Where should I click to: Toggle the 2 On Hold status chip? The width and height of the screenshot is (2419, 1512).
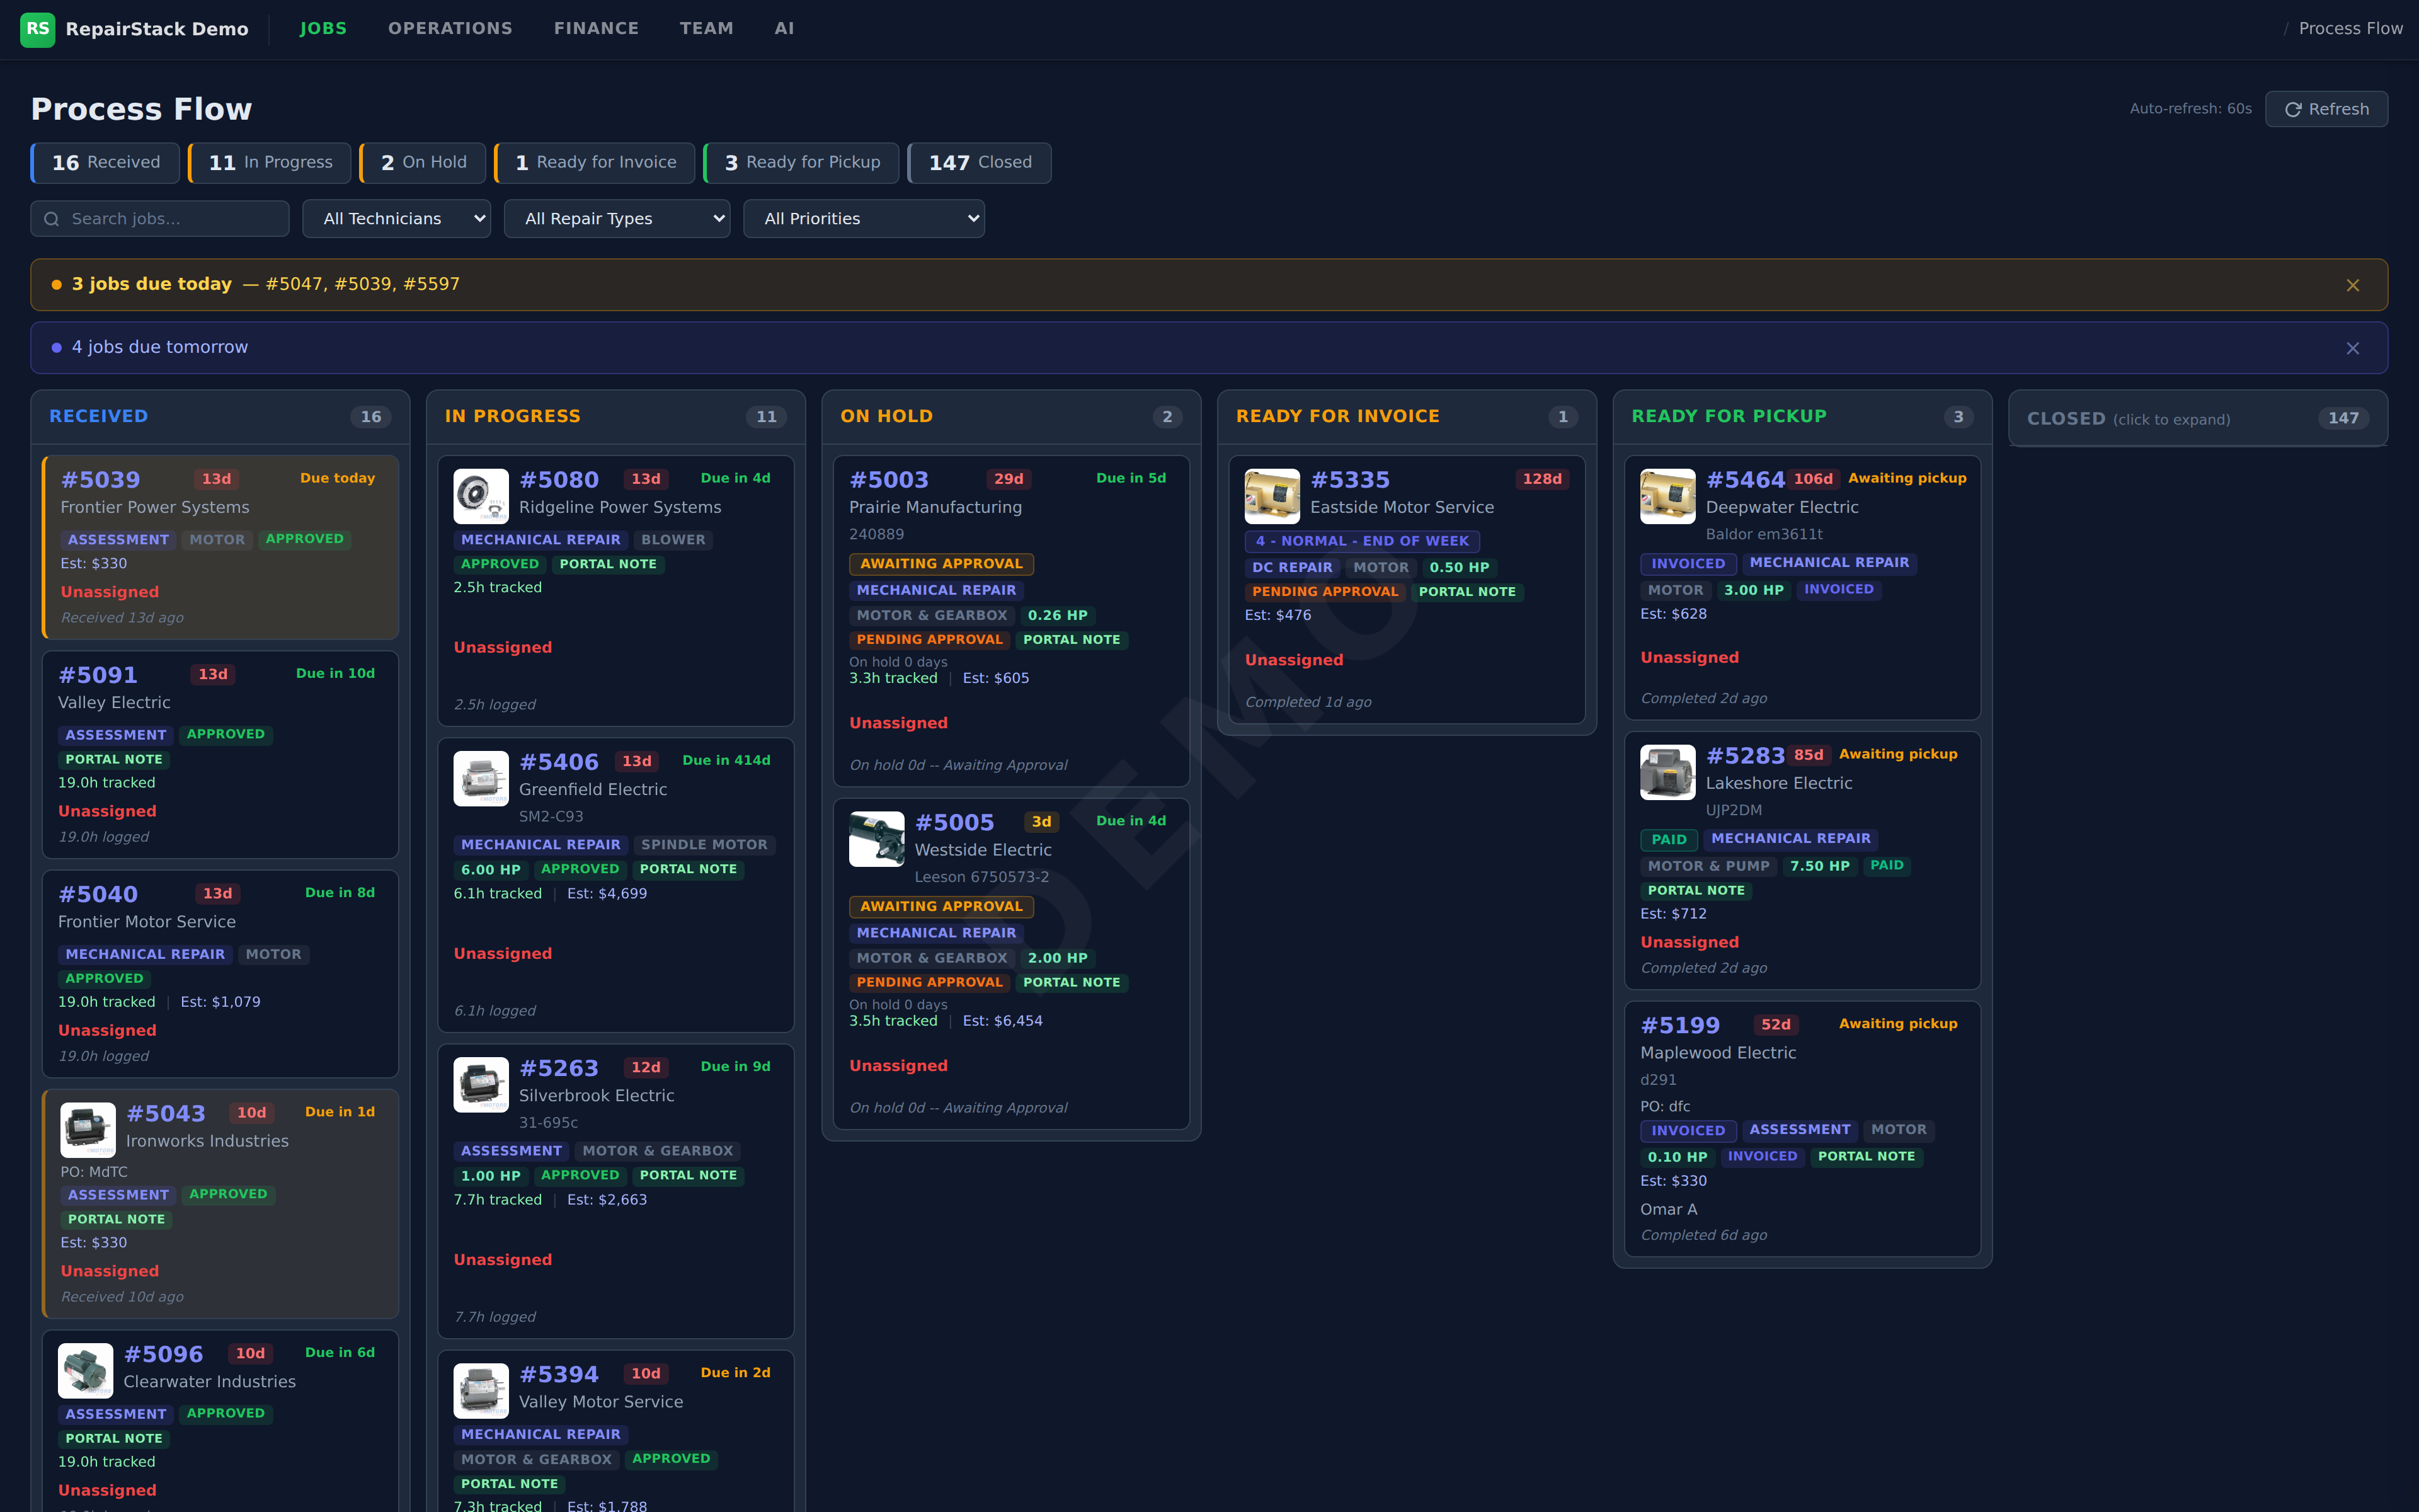point(423,163)
